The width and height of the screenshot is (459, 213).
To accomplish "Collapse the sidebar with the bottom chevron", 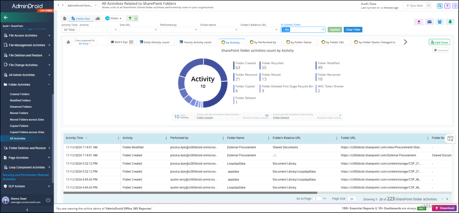I will 27,210.
